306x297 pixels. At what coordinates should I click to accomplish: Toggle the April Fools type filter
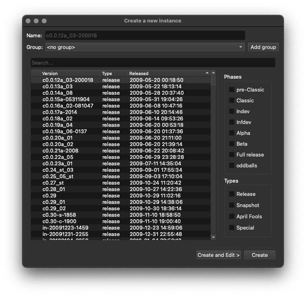[x=232, y=216]
